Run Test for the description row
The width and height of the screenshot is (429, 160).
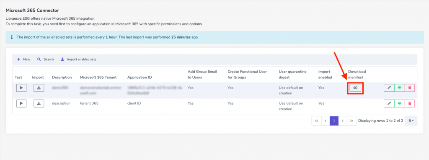click(x=21, y=103)
